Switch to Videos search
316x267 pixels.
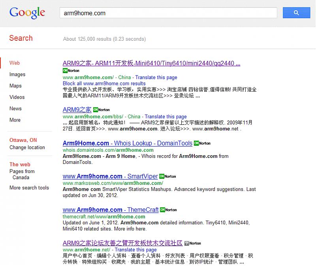(17, 97)
